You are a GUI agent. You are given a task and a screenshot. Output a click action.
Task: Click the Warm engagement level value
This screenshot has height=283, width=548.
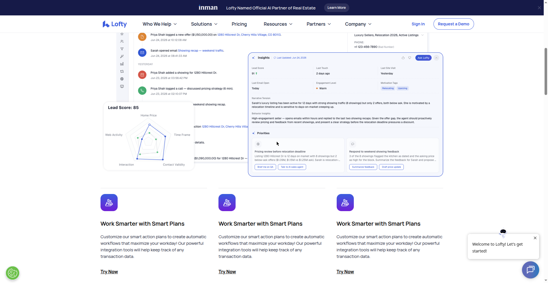323,88
